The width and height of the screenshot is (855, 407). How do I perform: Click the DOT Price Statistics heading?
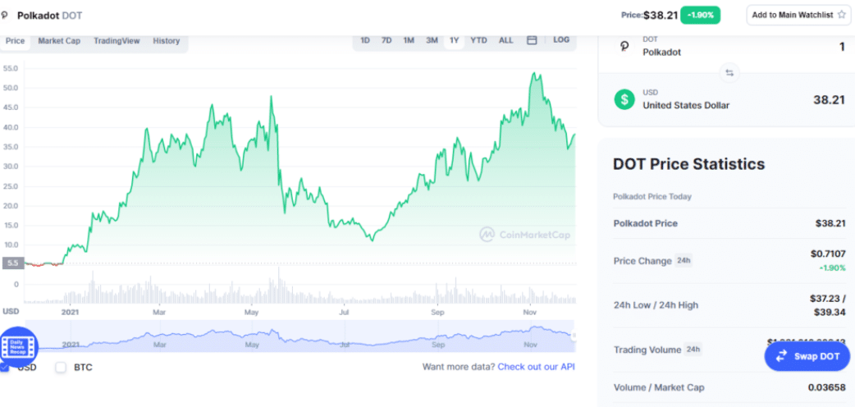(x=688, y=163)
